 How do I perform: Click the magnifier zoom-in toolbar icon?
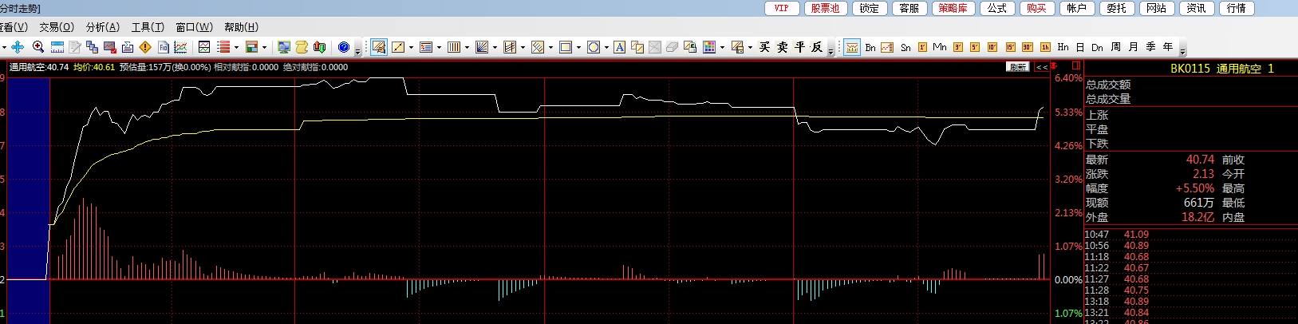(37, 48)
